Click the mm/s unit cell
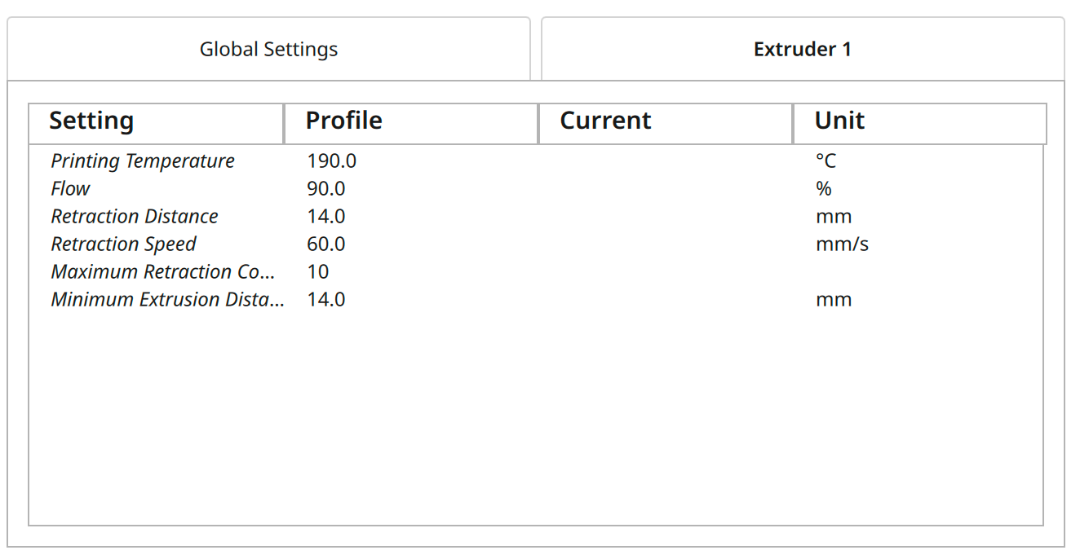This screenshot has height=559, width=1080. (x=842, y=244)
